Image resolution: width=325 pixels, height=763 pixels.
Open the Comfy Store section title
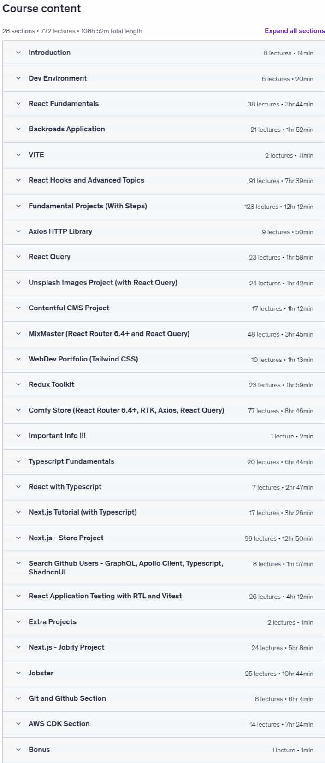(x=126, y=410)
